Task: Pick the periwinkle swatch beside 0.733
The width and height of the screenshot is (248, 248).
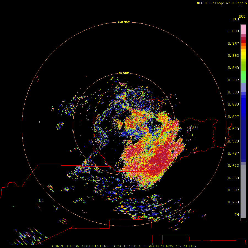Action: coord(243,87)
